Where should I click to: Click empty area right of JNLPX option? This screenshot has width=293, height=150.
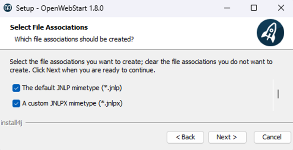click(196, 103)
